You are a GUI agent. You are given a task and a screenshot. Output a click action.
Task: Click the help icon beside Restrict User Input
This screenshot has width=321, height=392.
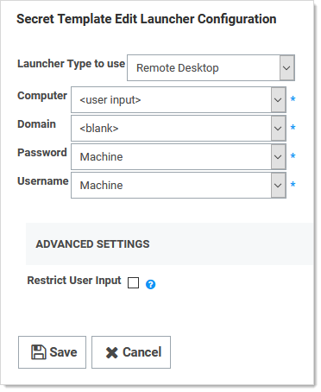point(150,284)
